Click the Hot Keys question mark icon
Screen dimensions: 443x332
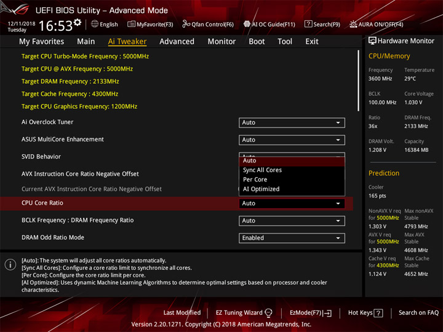point(378,313)
